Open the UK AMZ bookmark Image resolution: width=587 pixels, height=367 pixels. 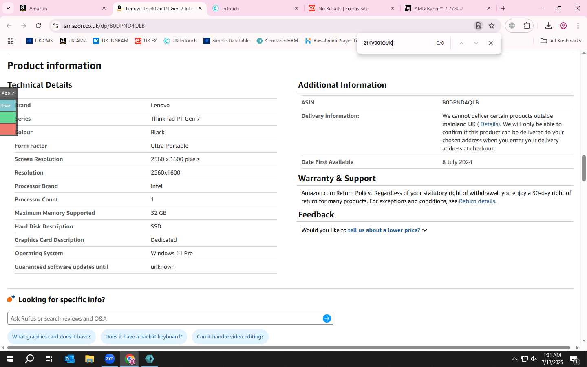coord(73,41)
